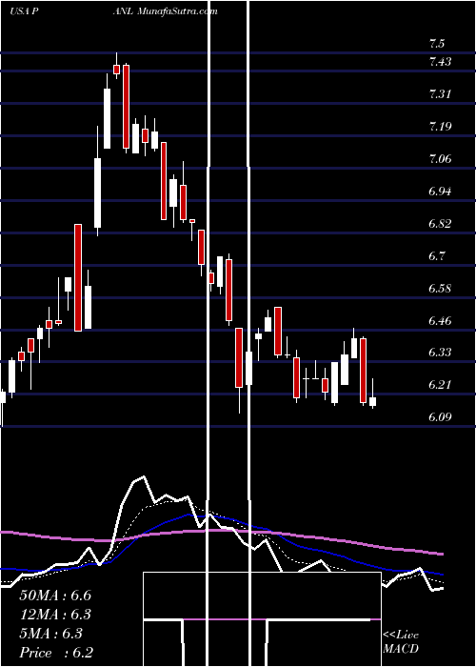Screen dimensions: 476x667
Task: Click the 6.58 price axis label
Action: (440, 288)
